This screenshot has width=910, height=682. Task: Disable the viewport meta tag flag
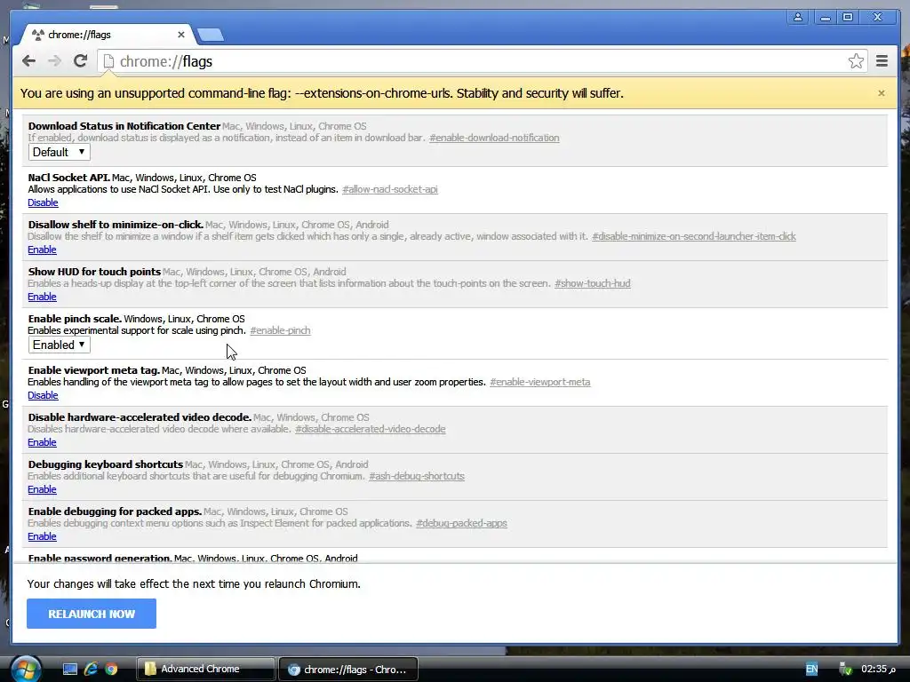tap(43, 395)
